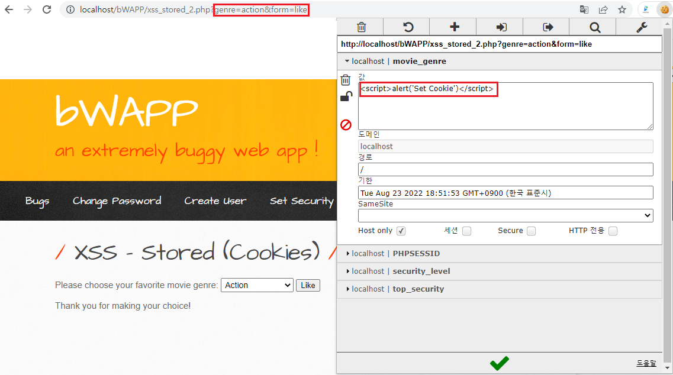This screenshot has height=375, width=673.
Task: Open the Change Password menu item
Action: point(117,201)
